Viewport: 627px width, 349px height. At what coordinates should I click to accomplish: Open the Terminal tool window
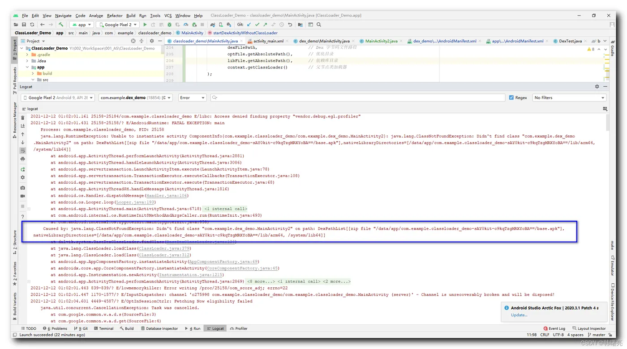tap(103, 328)
